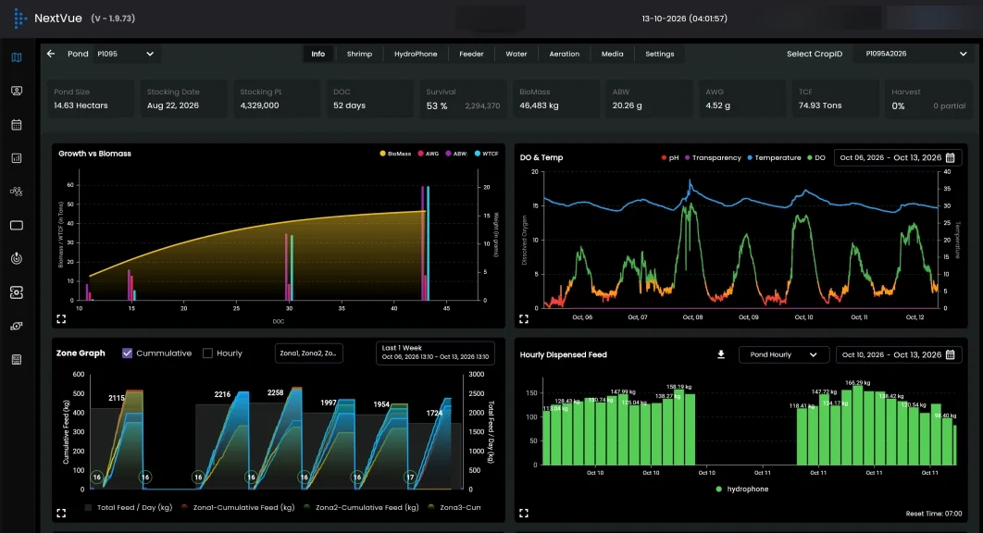
Task: Open calendar icon in DO & Temp date range
Action: coord(951,157)
